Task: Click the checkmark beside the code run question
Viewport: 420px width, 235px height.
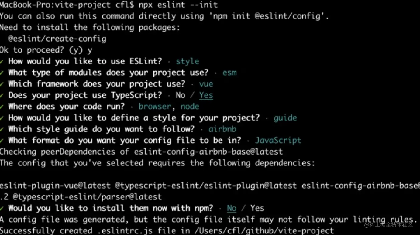Action: pos(2,107)
